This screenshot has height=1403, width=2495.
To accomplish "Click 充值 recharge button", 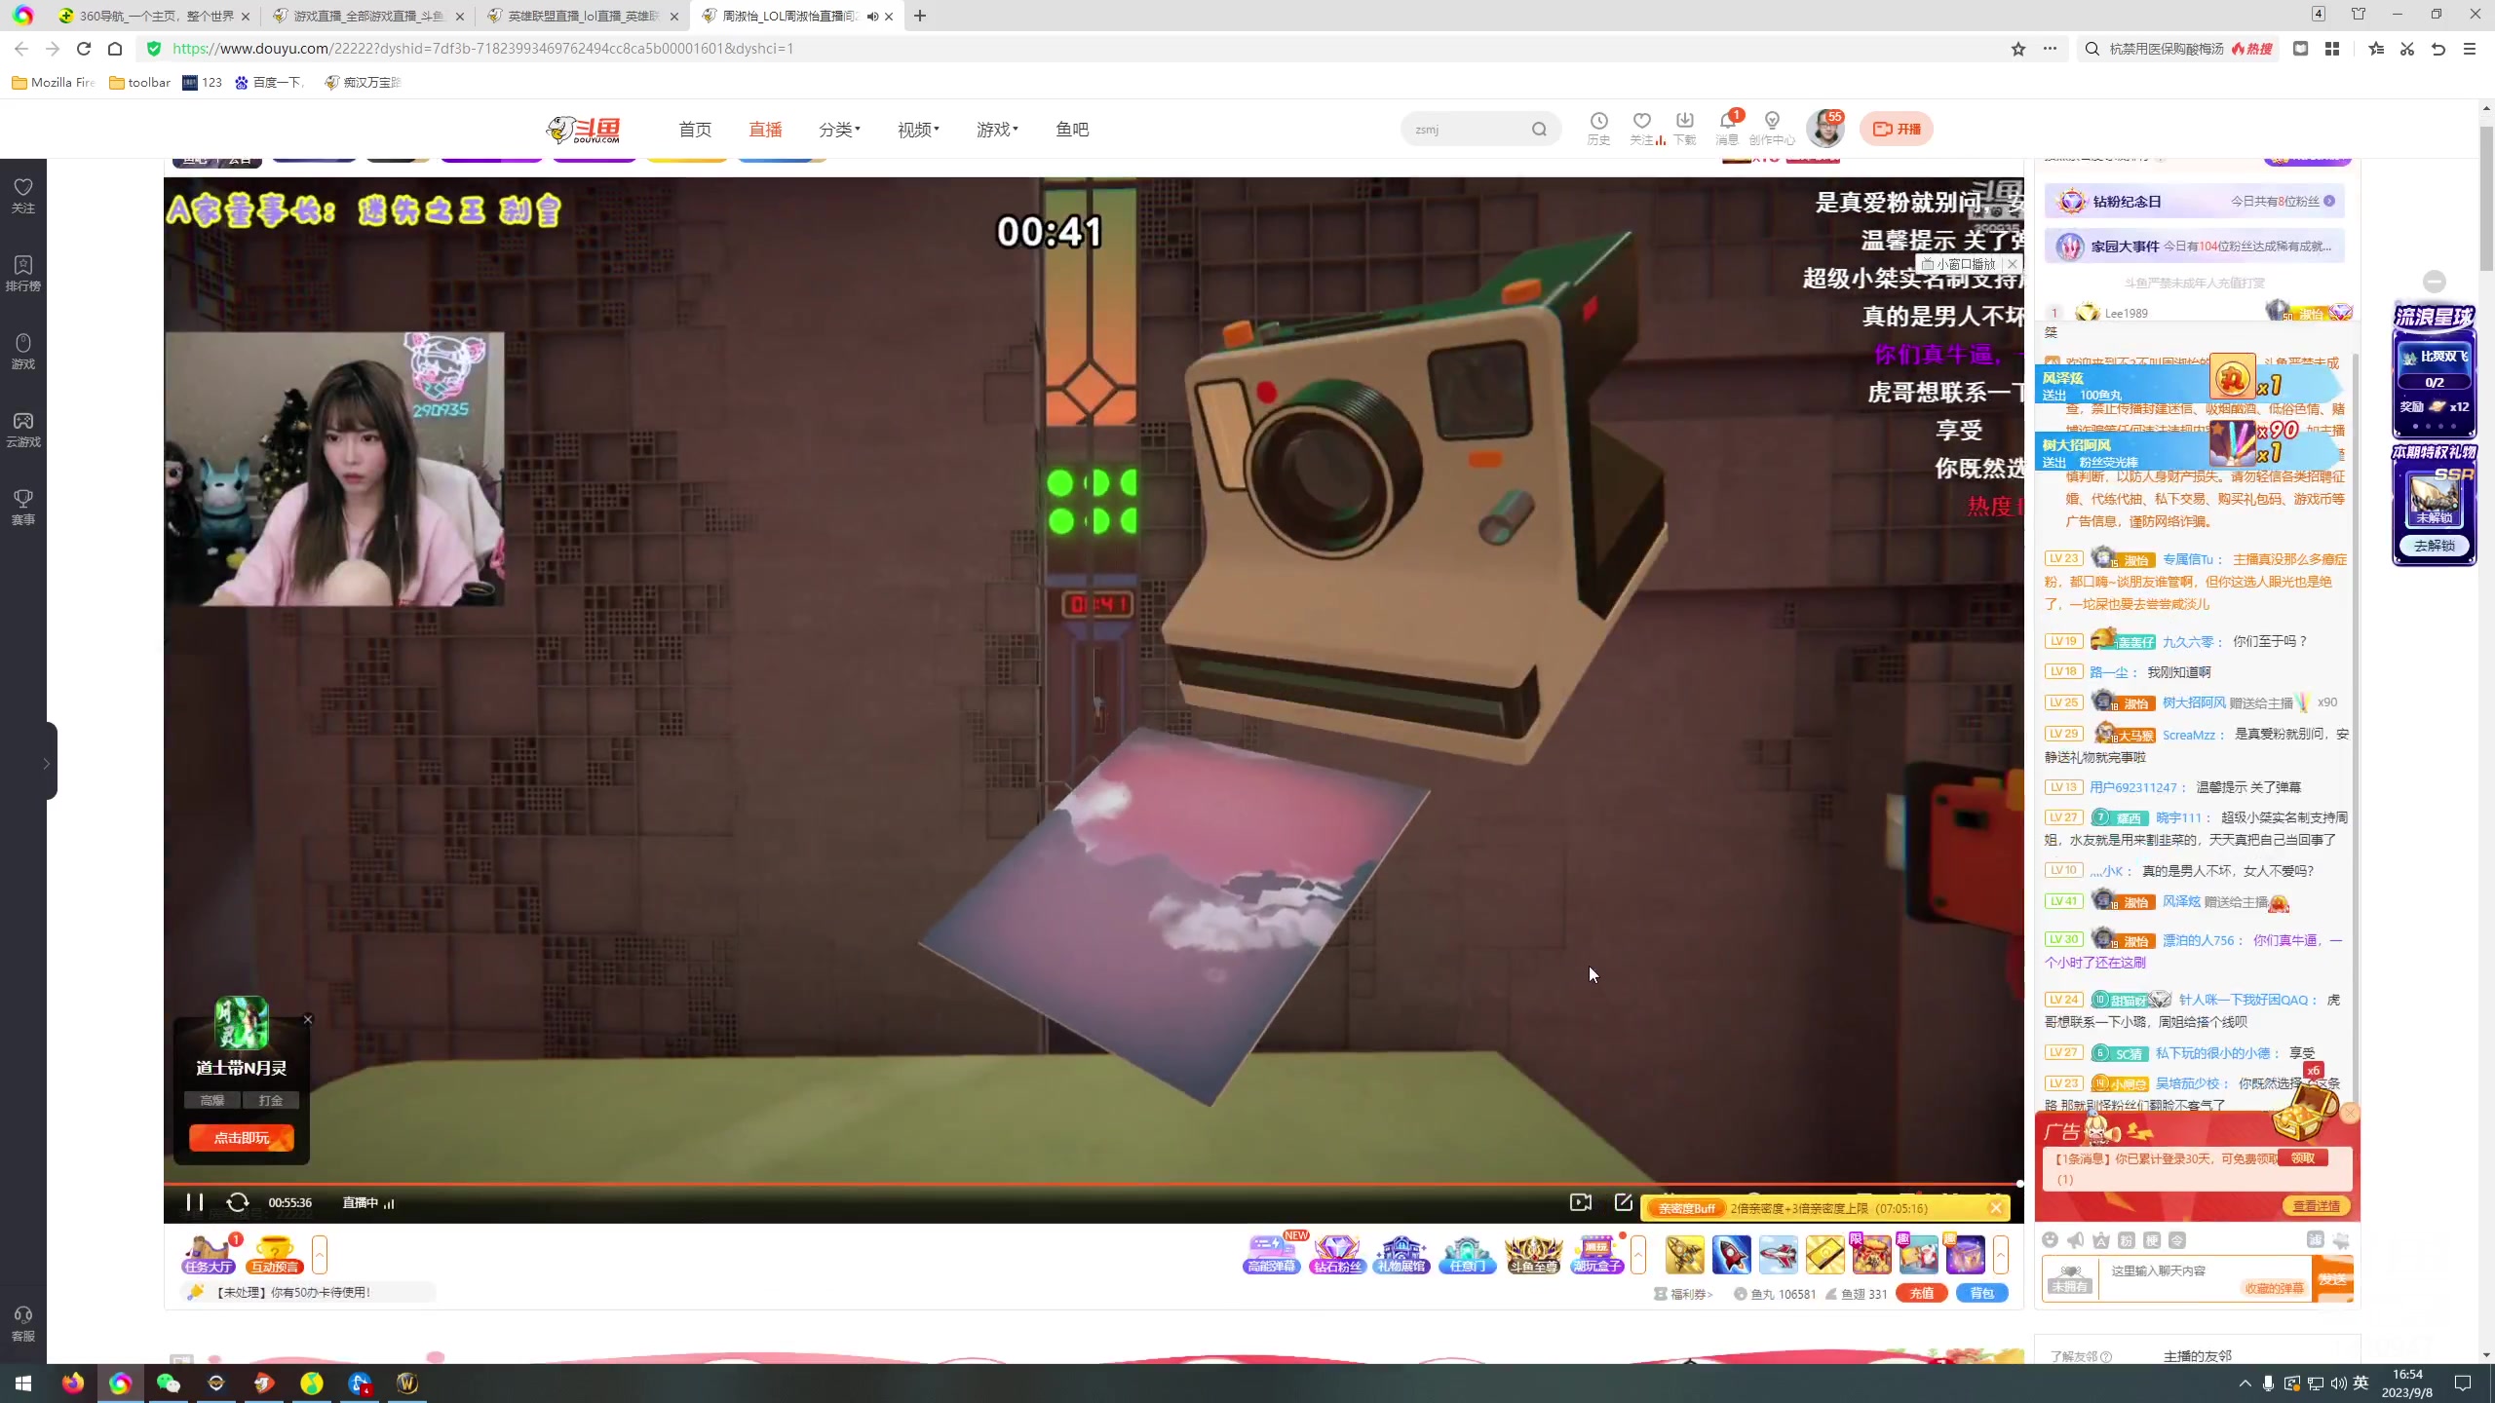I will click(x=1921, y=1293).
